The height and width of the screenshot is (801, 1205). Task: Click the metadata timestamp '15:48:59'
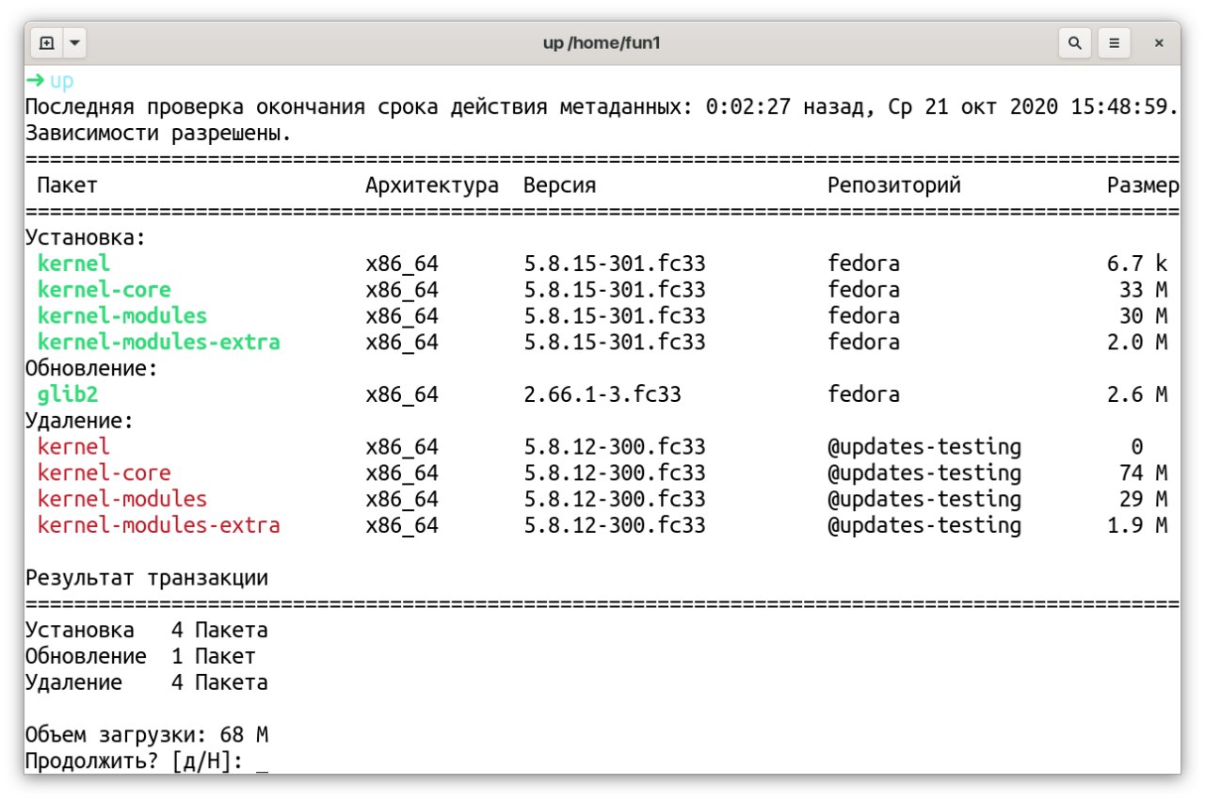pos(1119,107)
